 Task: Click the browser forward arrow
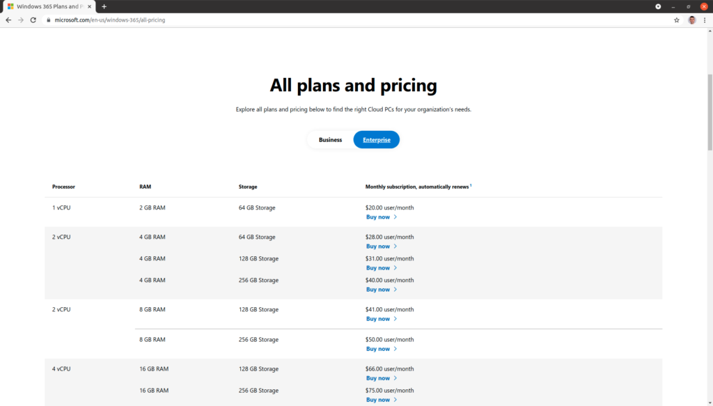(21, 20)
